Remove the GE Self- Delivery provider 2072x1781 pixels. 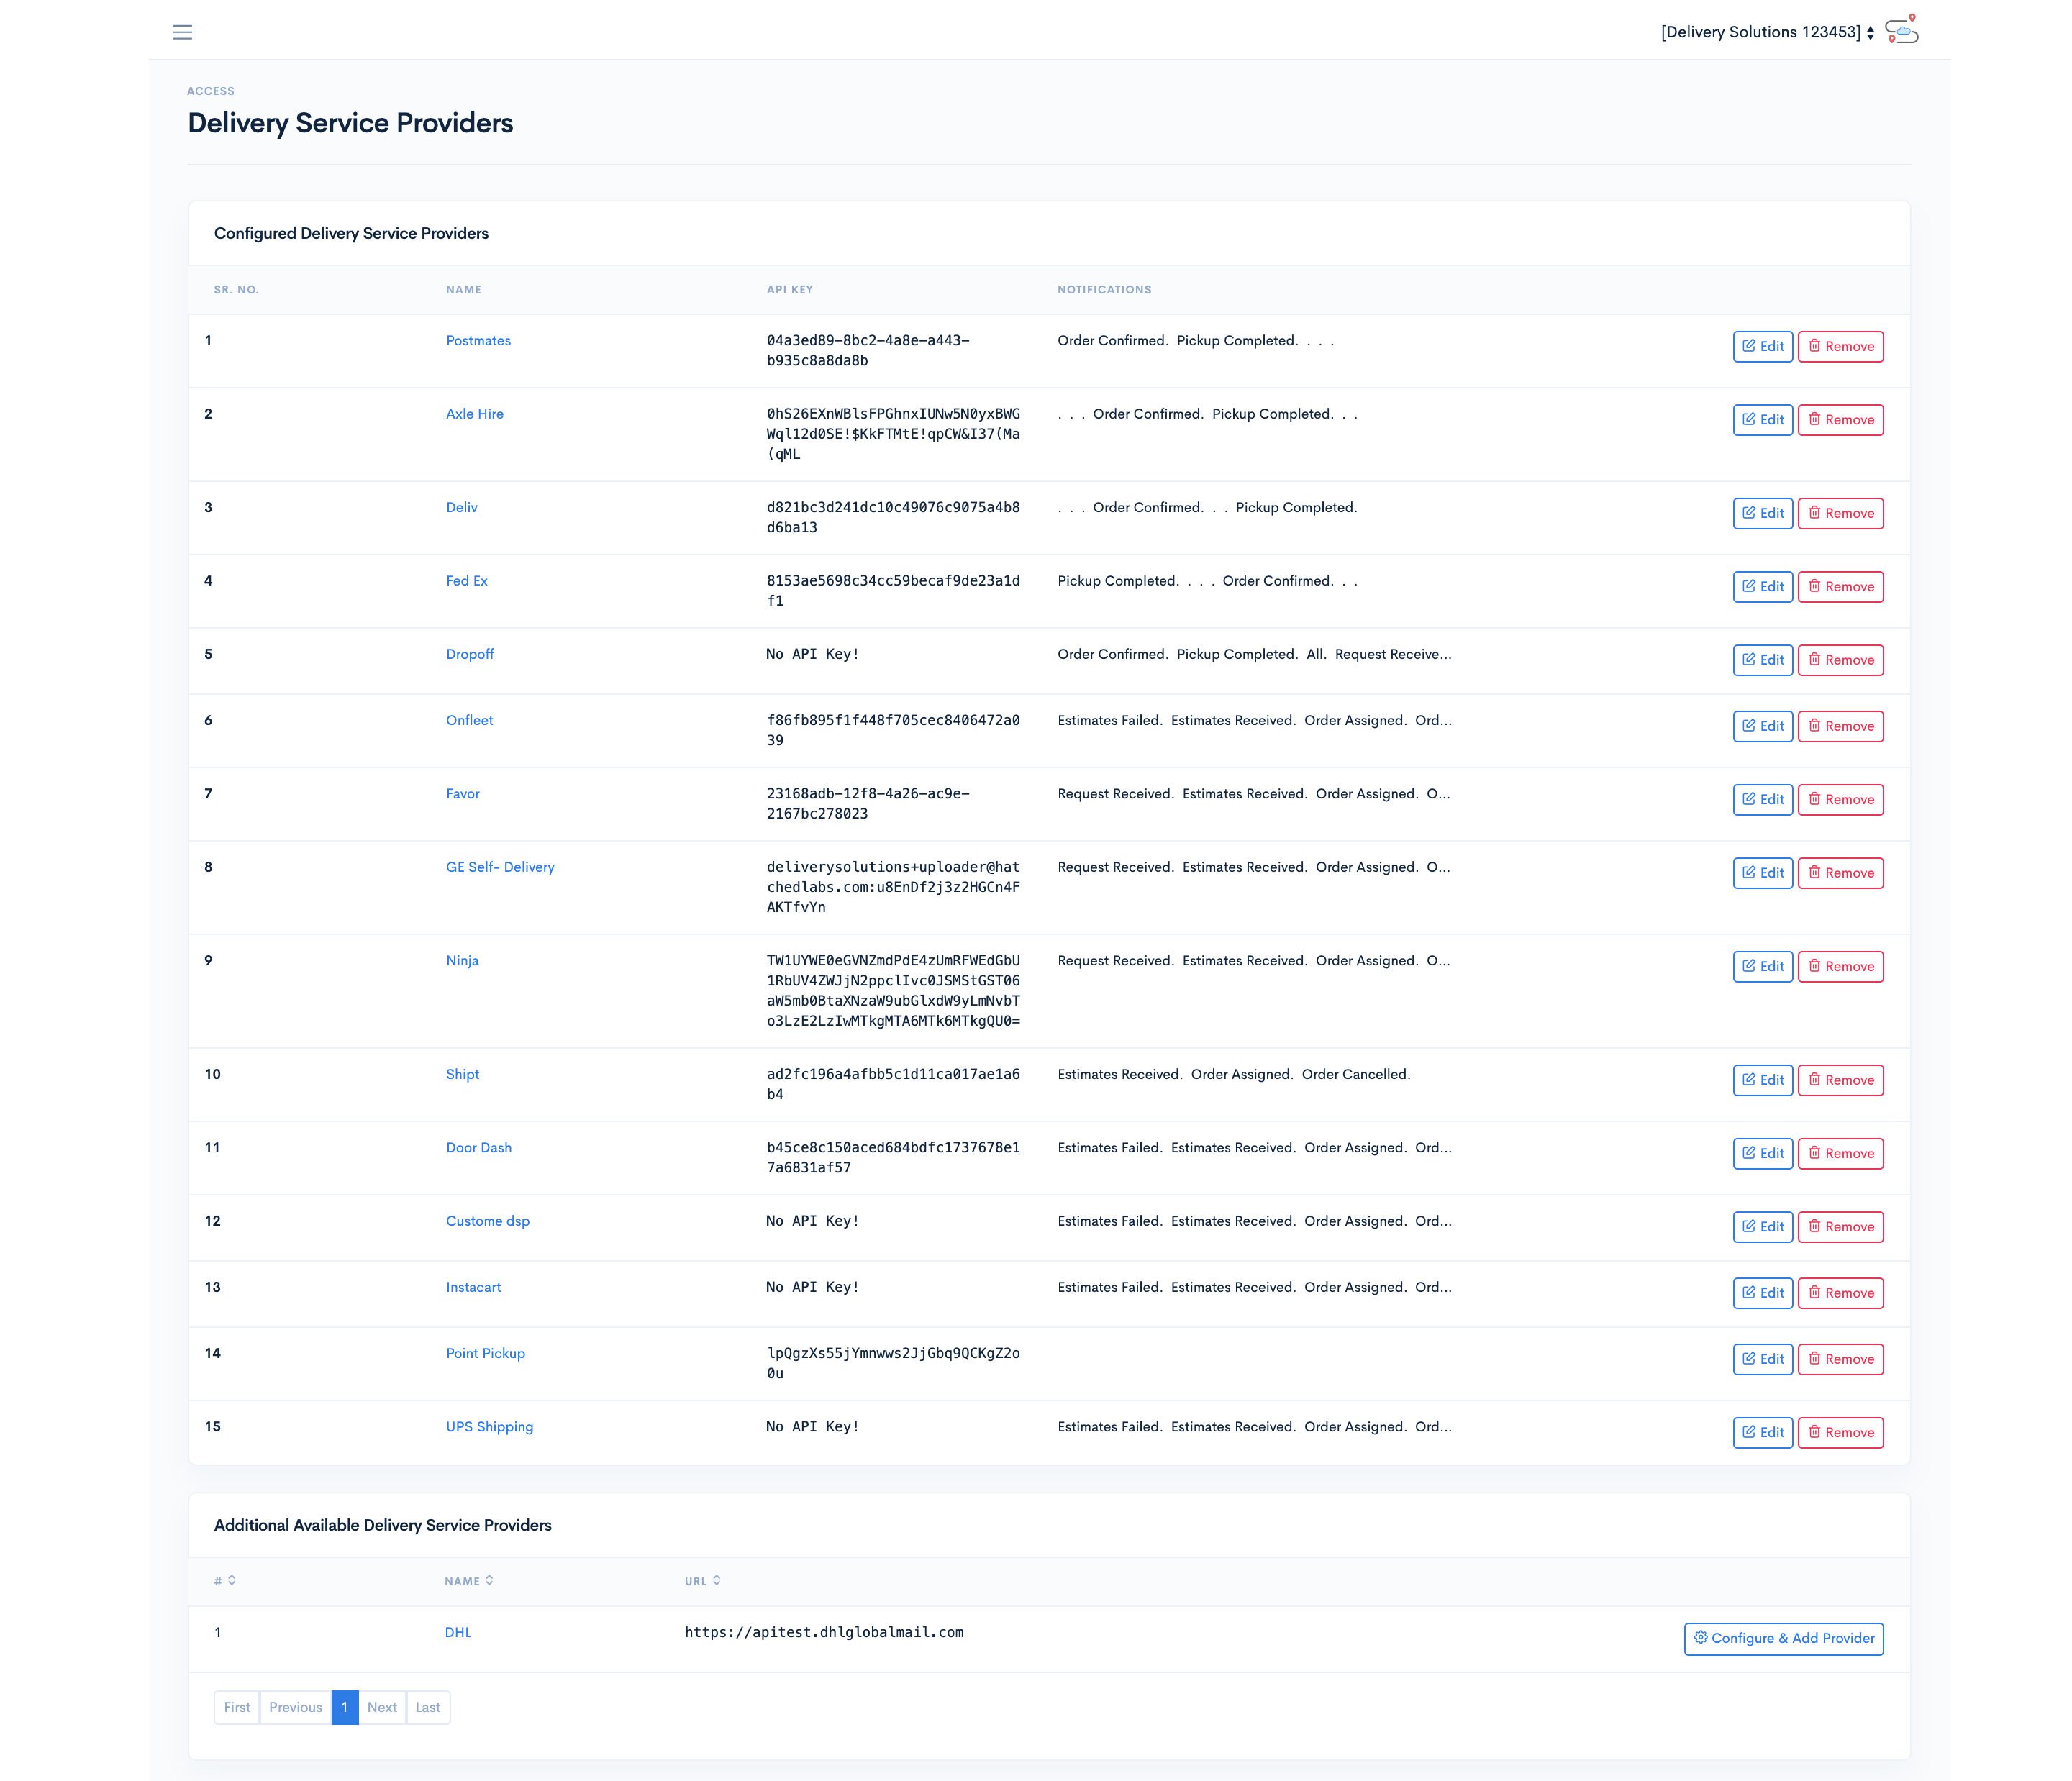point(1840,873)
